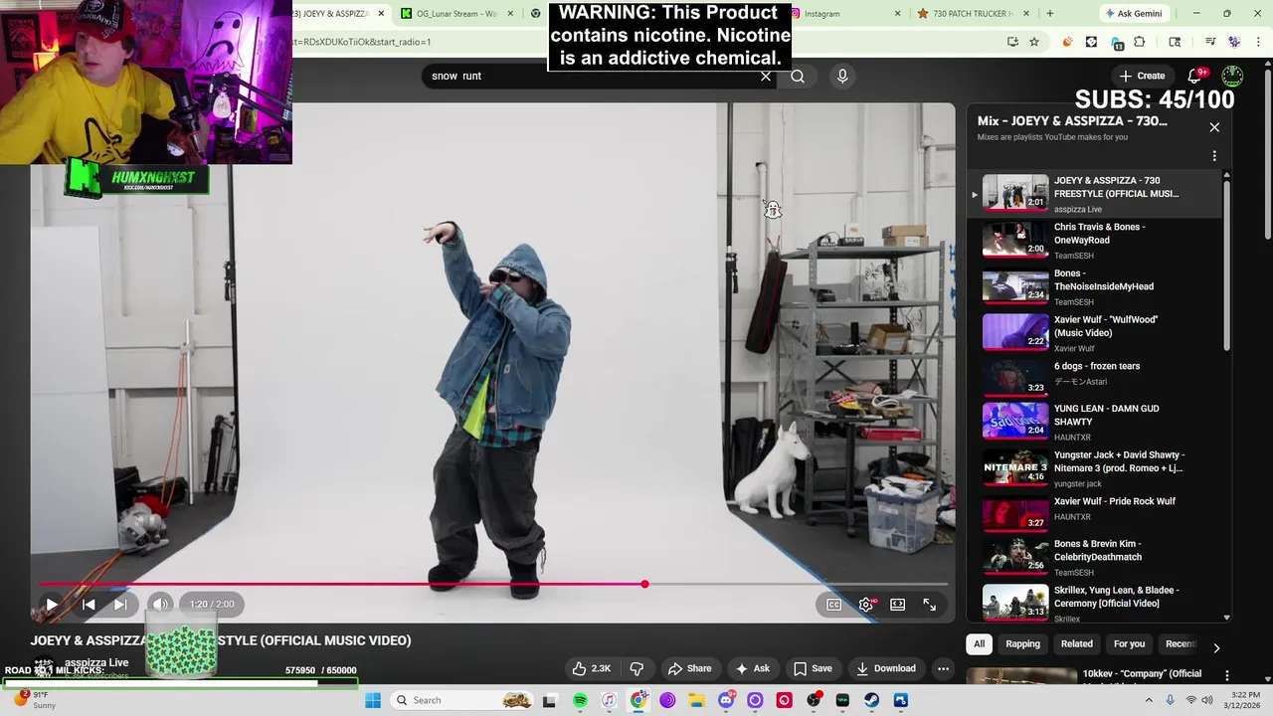1273x716 pixels.
Task: Go to the previous video
Action: coord(89,604)
